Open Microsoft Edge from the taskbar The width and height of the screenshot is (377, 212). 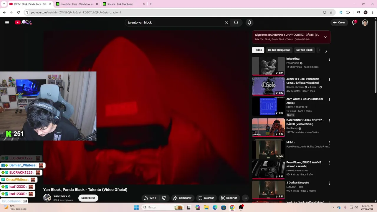coord(215,207)
